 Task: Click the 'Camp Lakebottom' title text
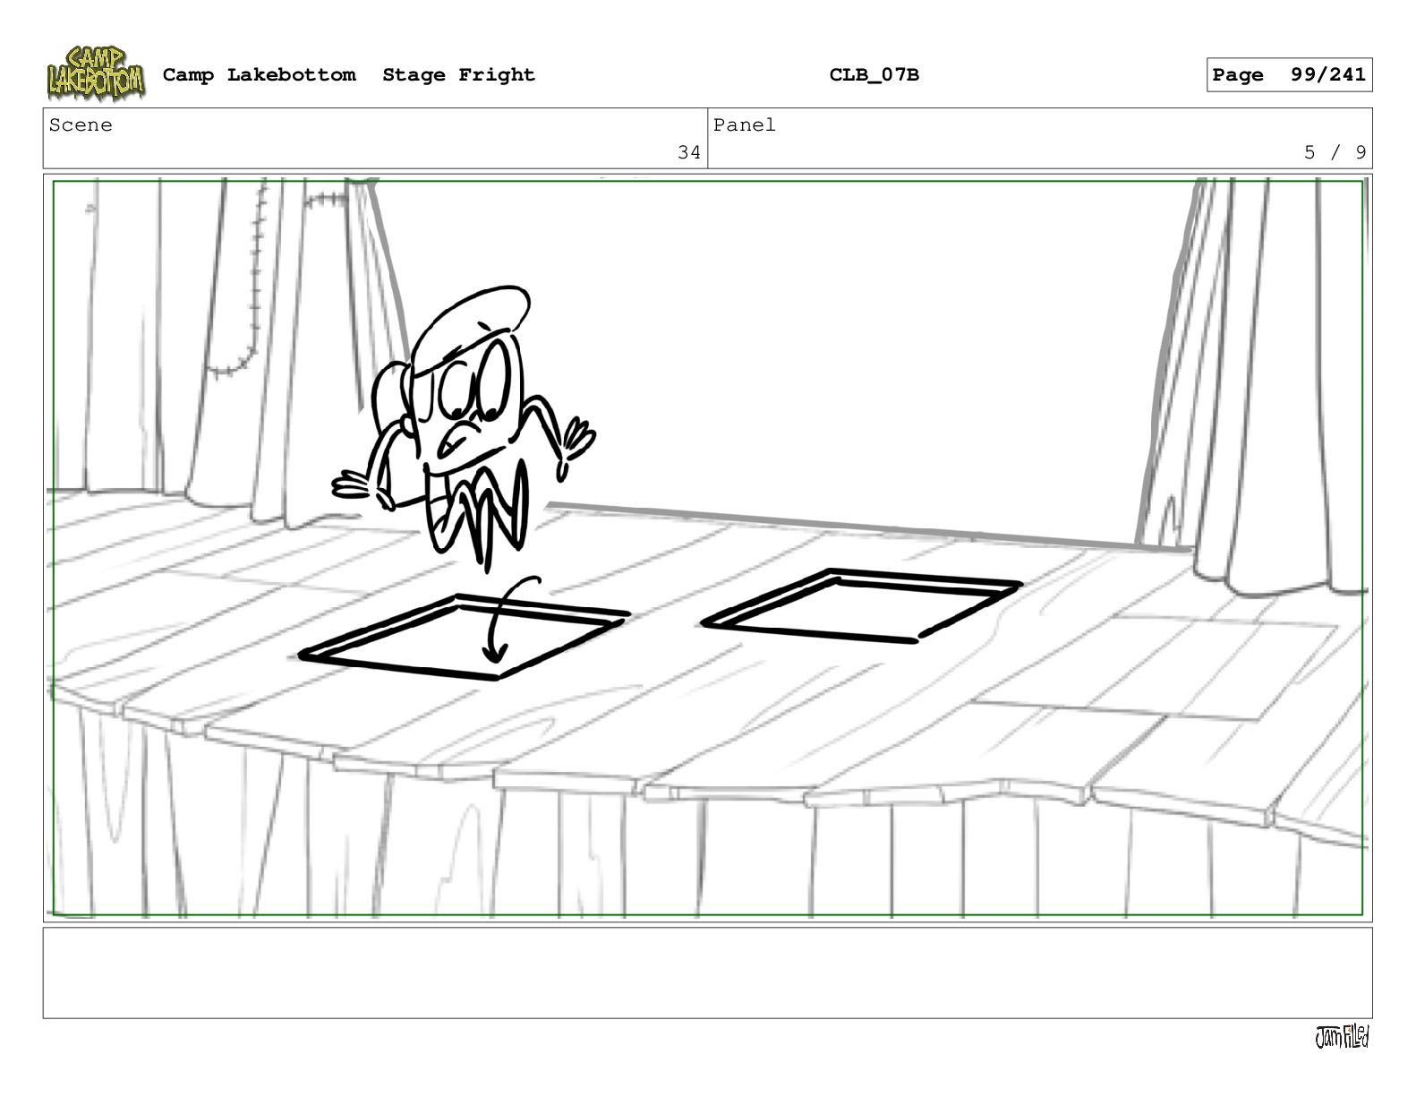click(259, 75)
